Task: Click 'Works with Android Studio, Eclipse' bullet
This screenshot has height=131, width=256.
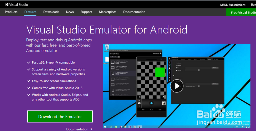Action: 60,97
